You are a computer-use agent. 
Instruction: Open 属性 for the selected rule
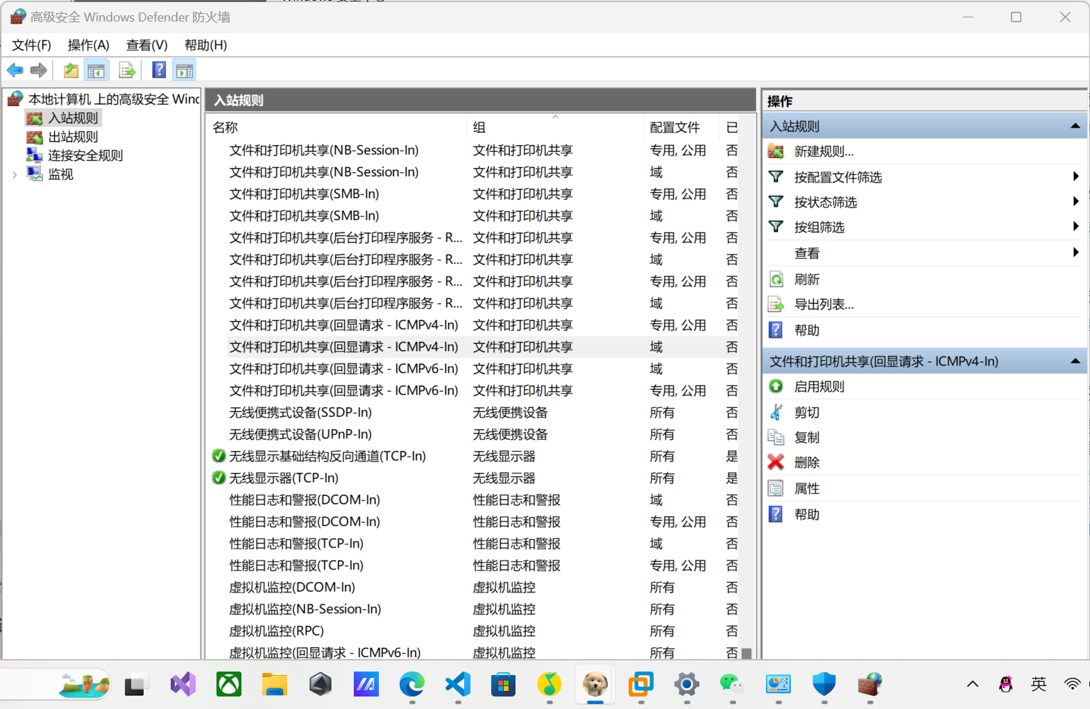807,488
